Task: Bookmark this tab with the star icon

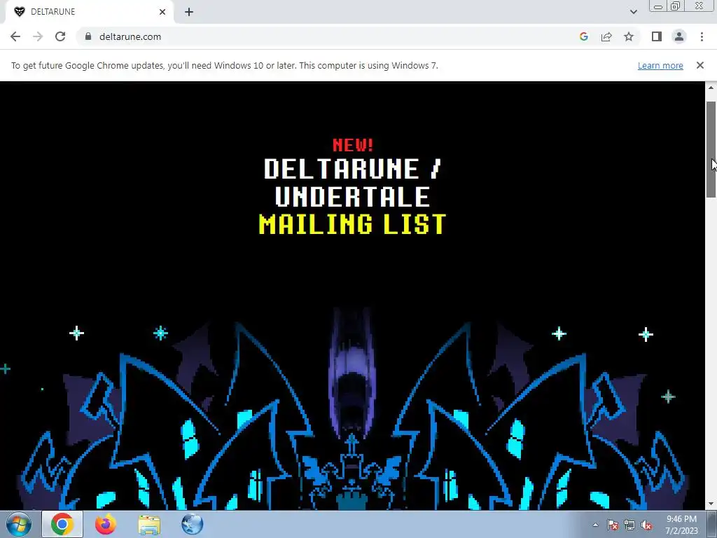Action: [629, 36]
